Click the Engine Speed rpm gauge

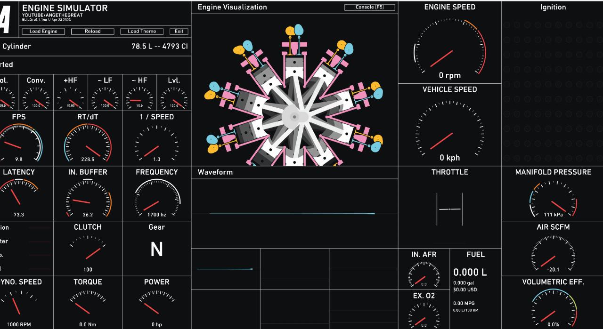[449, 49]
